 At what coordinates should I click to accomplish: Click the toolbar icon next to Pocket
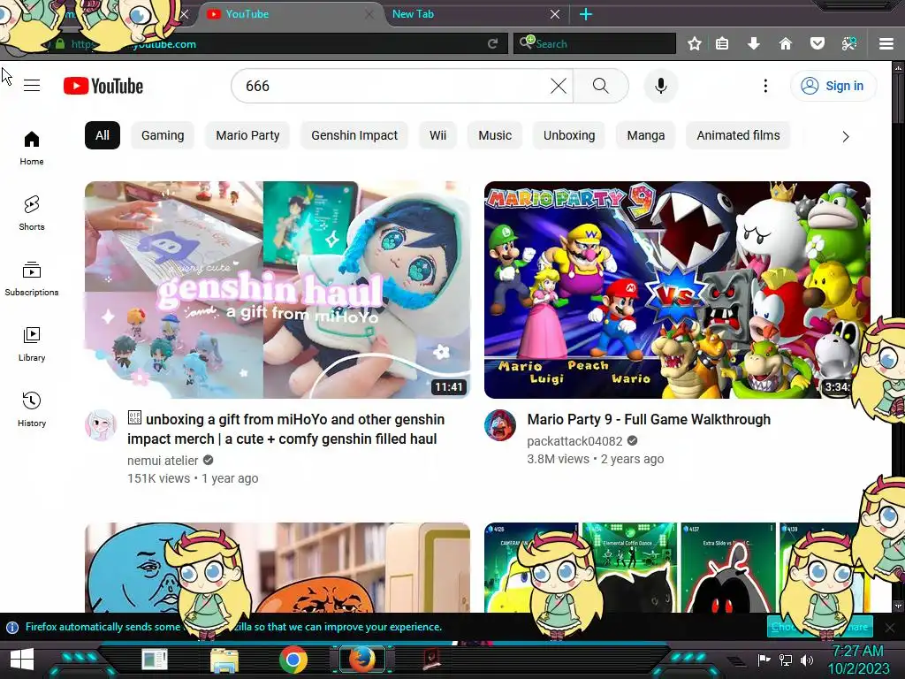click(x=848, y=44)
